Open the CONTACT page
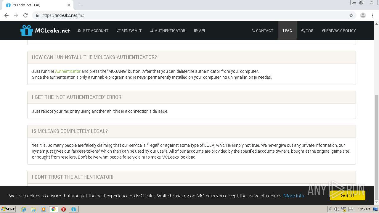Image resolution: width=379 pixels, height=213 pixels. pos(263,30)
